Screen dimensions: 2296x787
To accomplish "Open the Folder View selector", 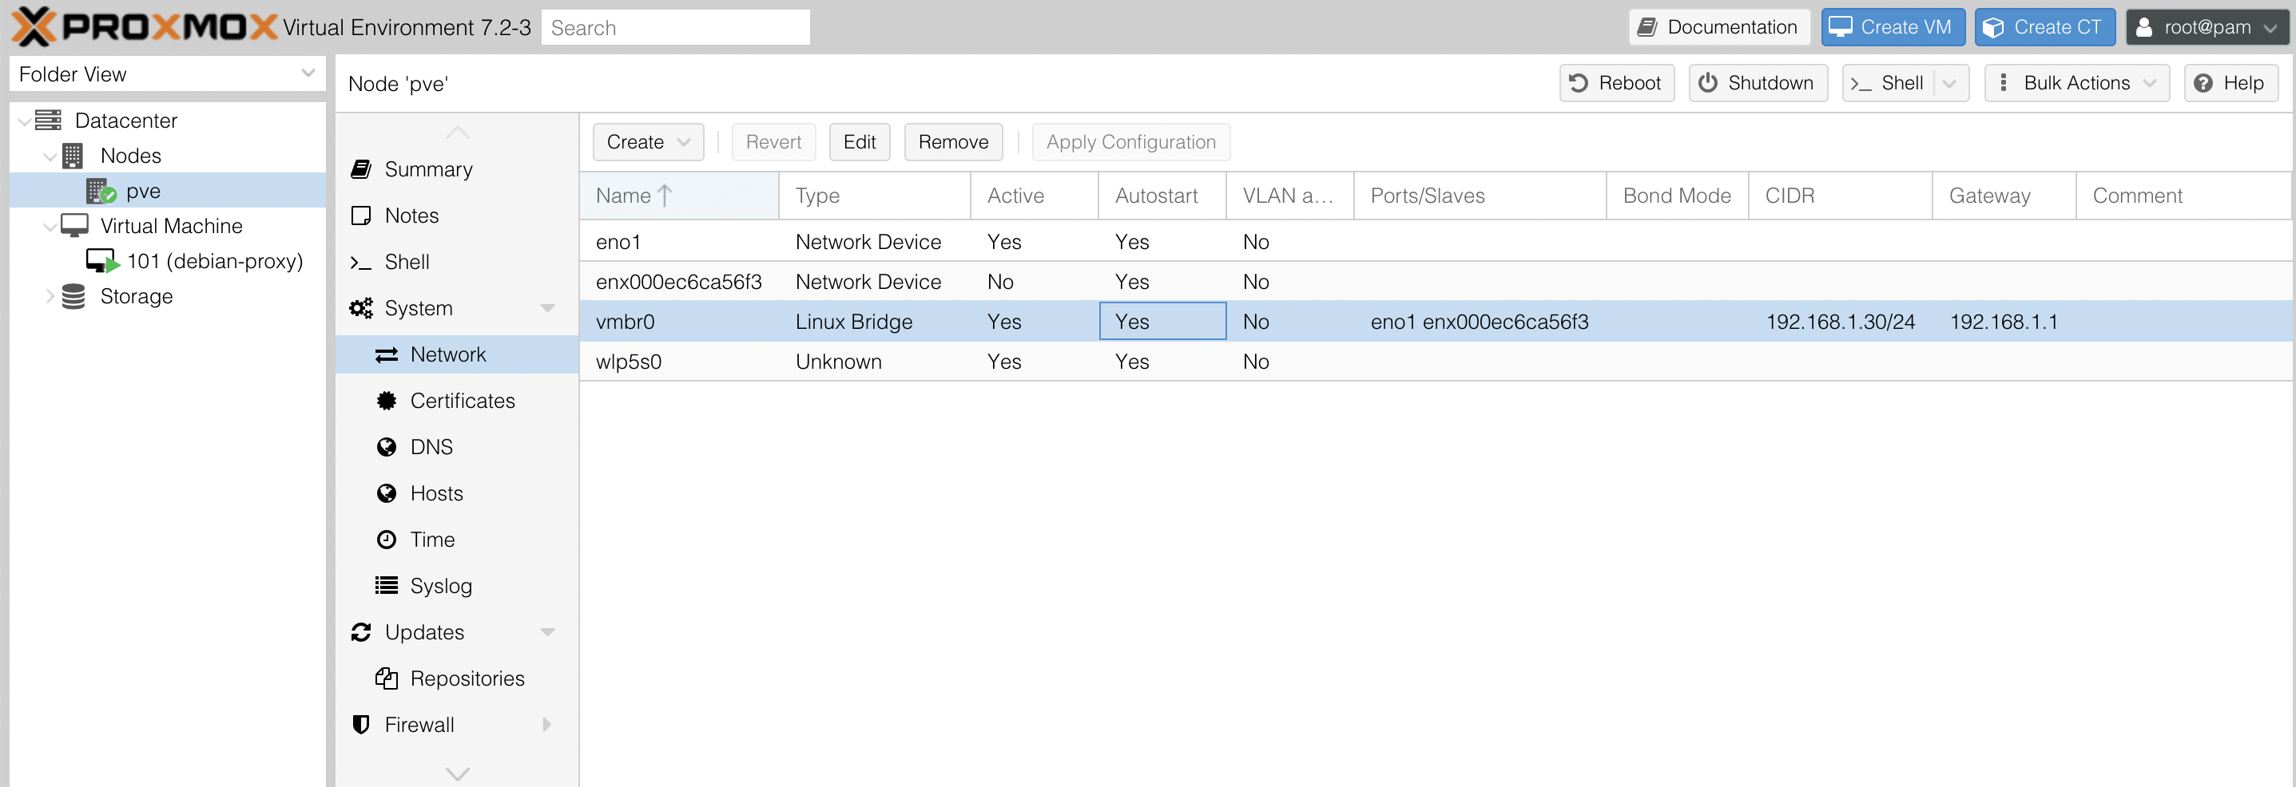I will click(x=167, y=74).
